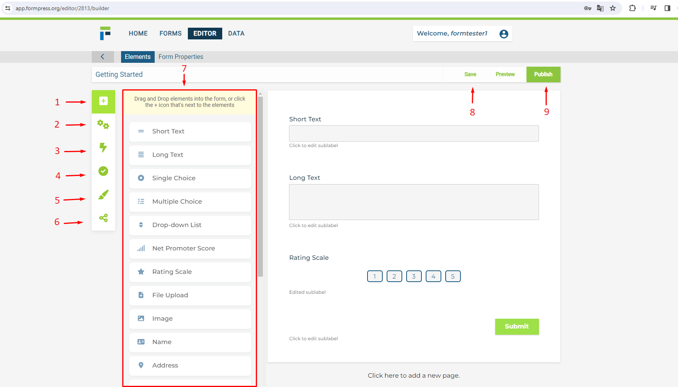Open the browser side panel icon
The height and width of the screenshot is (387, 678).
coord(667,8)
